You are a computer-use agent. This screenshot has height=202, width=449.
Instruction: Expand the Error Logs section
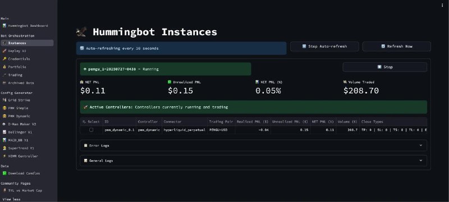254,145
